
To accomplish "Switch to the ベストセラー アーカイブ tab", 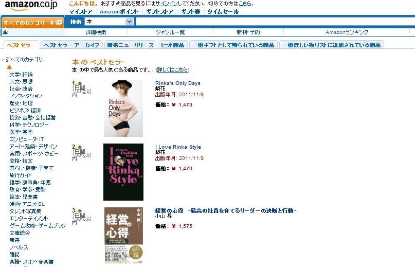I will [x=71, y=45].
